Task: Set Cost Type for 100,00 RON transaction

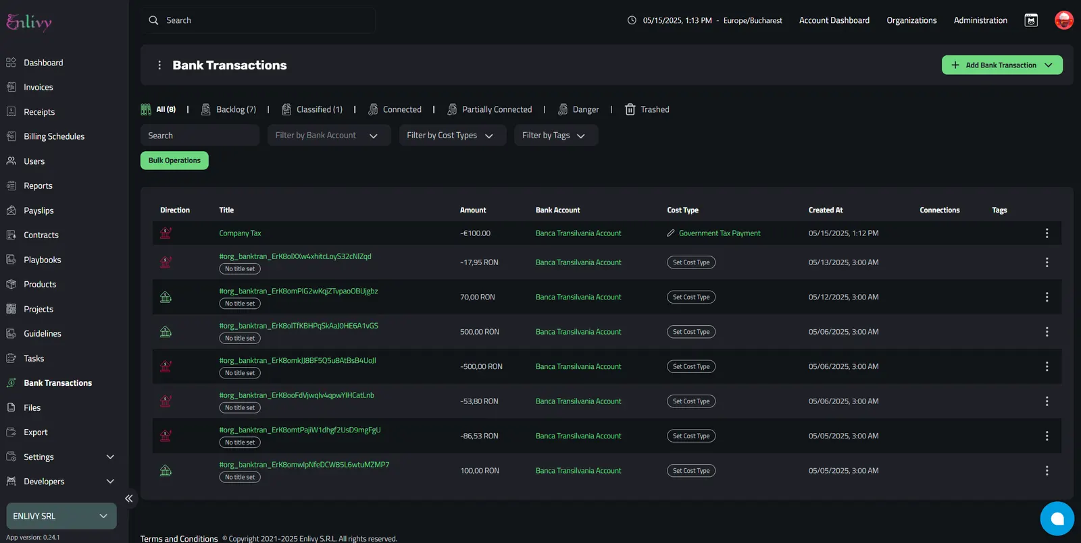Action: click(x=691, y=471)
